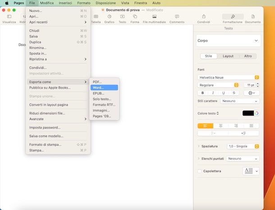The image size is (275, 210).
Task: Open the Avanzate submenu
Action: [58, 119]
